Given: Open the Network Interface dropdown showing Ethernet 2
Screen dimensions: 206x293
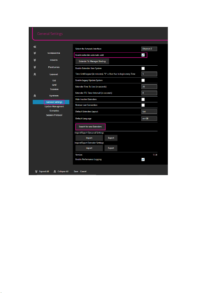Looking at the screenshot, I should coord(149,49).
